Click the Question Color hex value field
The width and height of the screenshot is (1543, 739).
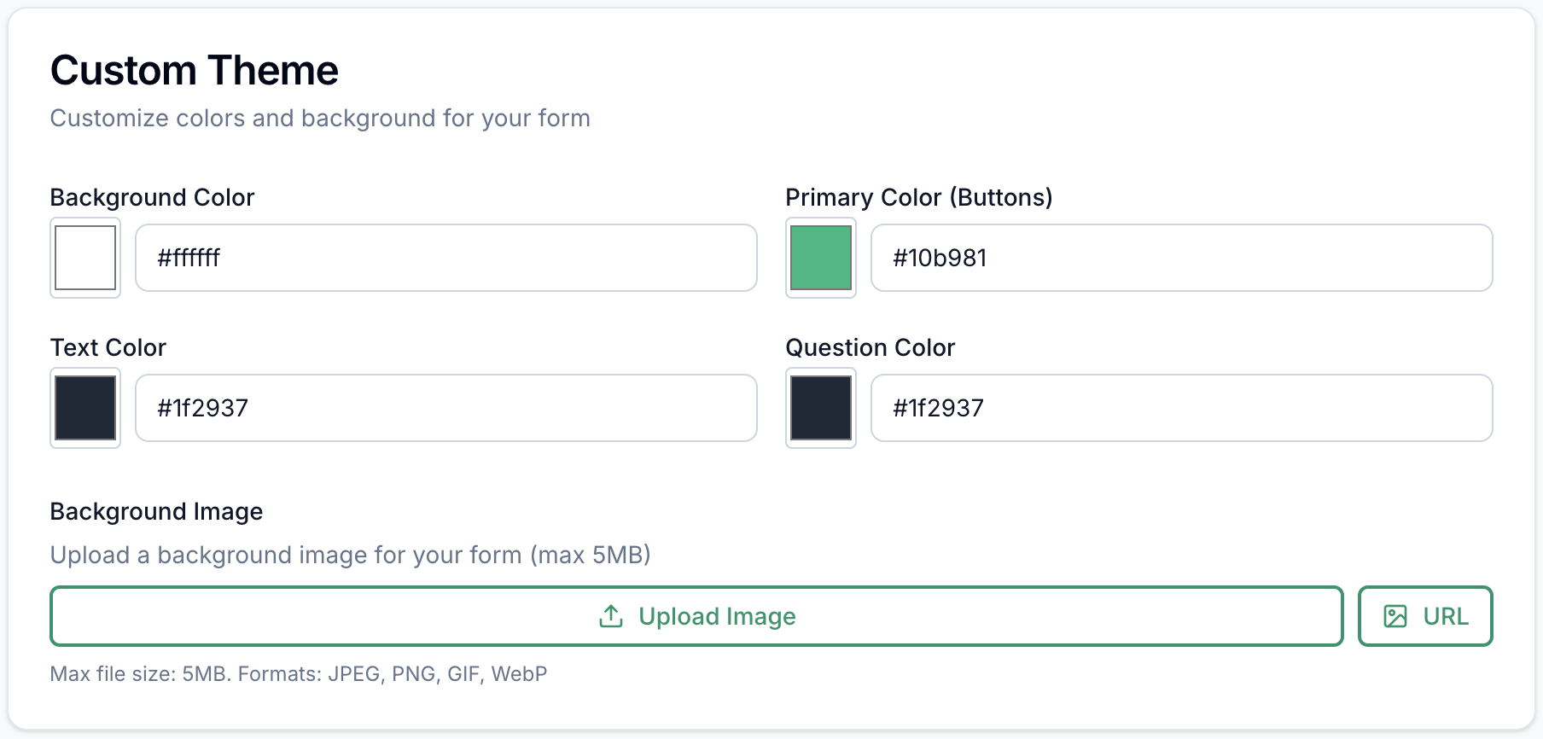(x=1181, y=408)
